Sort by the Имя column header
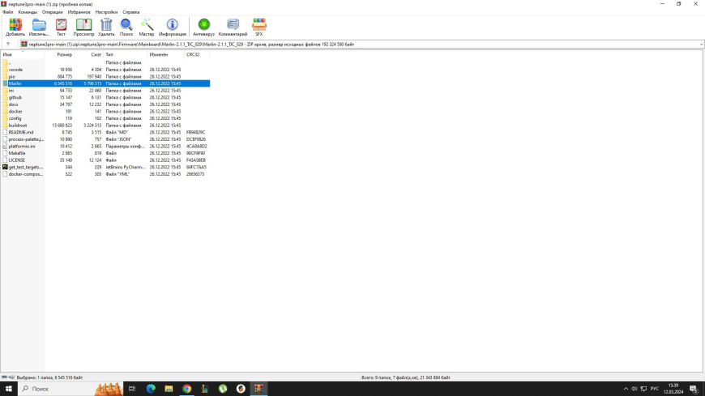 coord(23,54)
